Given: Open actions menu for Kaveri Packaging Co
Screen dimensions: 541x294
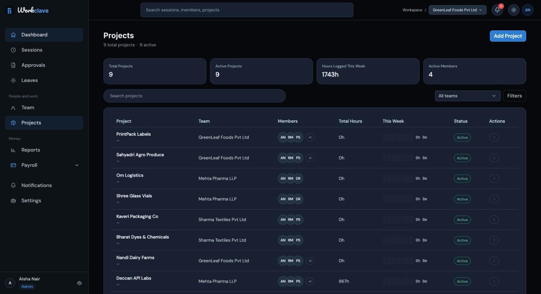Looking at the screenshot, I should click(494, 220).
